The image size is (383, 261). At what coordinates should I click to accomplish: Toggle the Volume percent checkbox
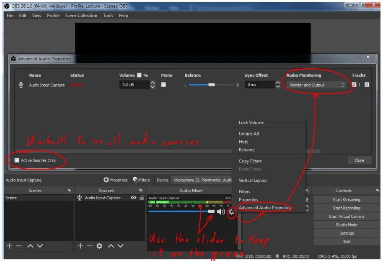(x=139, y=76)
